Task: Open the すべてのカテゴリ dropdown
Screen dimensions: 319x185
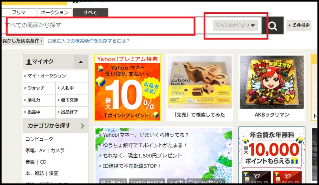Action: point(235,25)
